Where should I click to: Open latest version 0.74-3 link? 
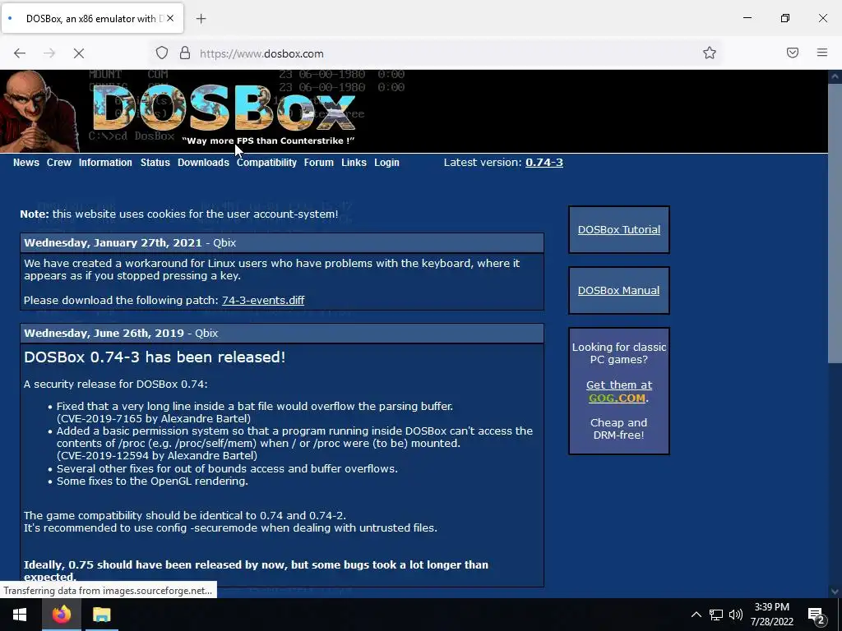pyautogui.click(x=544, y=163)
